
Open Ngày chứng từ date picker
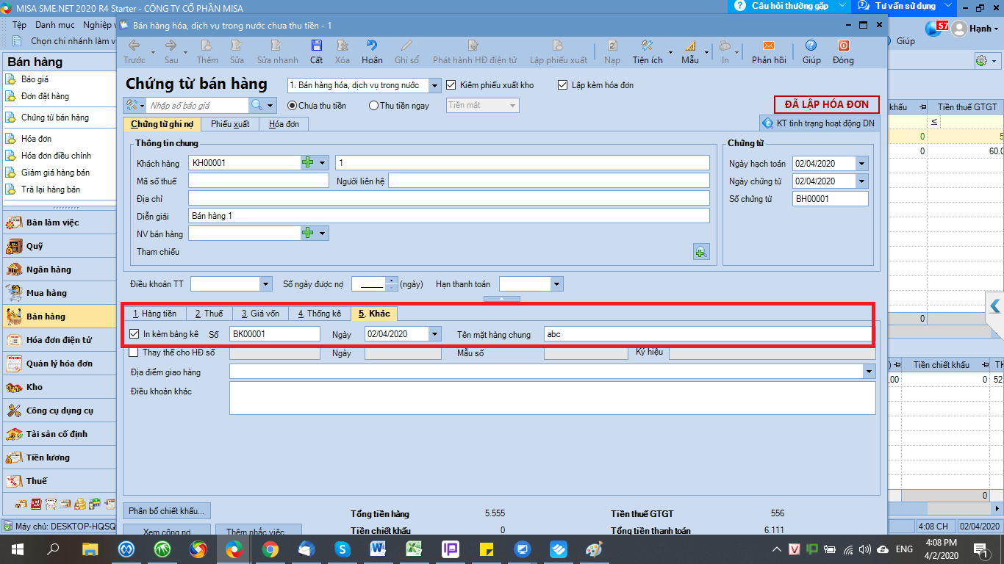[862, 181]
